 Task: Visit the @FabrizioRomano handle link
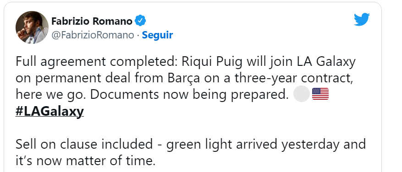93,35
